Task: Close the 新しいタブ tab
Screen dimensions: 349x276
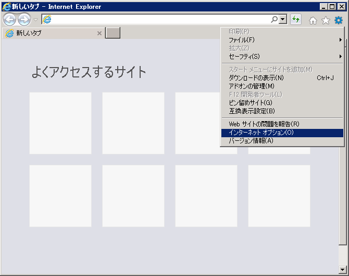Action: (99, 33)
